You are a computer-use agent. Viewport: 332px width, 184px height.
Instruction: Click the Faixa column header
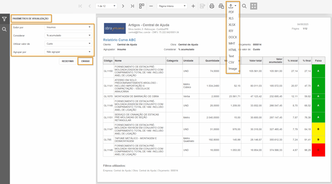click(318, 60)
